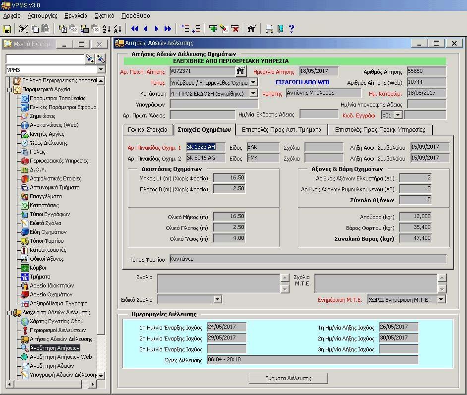Click the Σχόλια Μ.Τ.Ε. scroll down arrow
This screenshot has width=467, height=395.
click(442, 289)
